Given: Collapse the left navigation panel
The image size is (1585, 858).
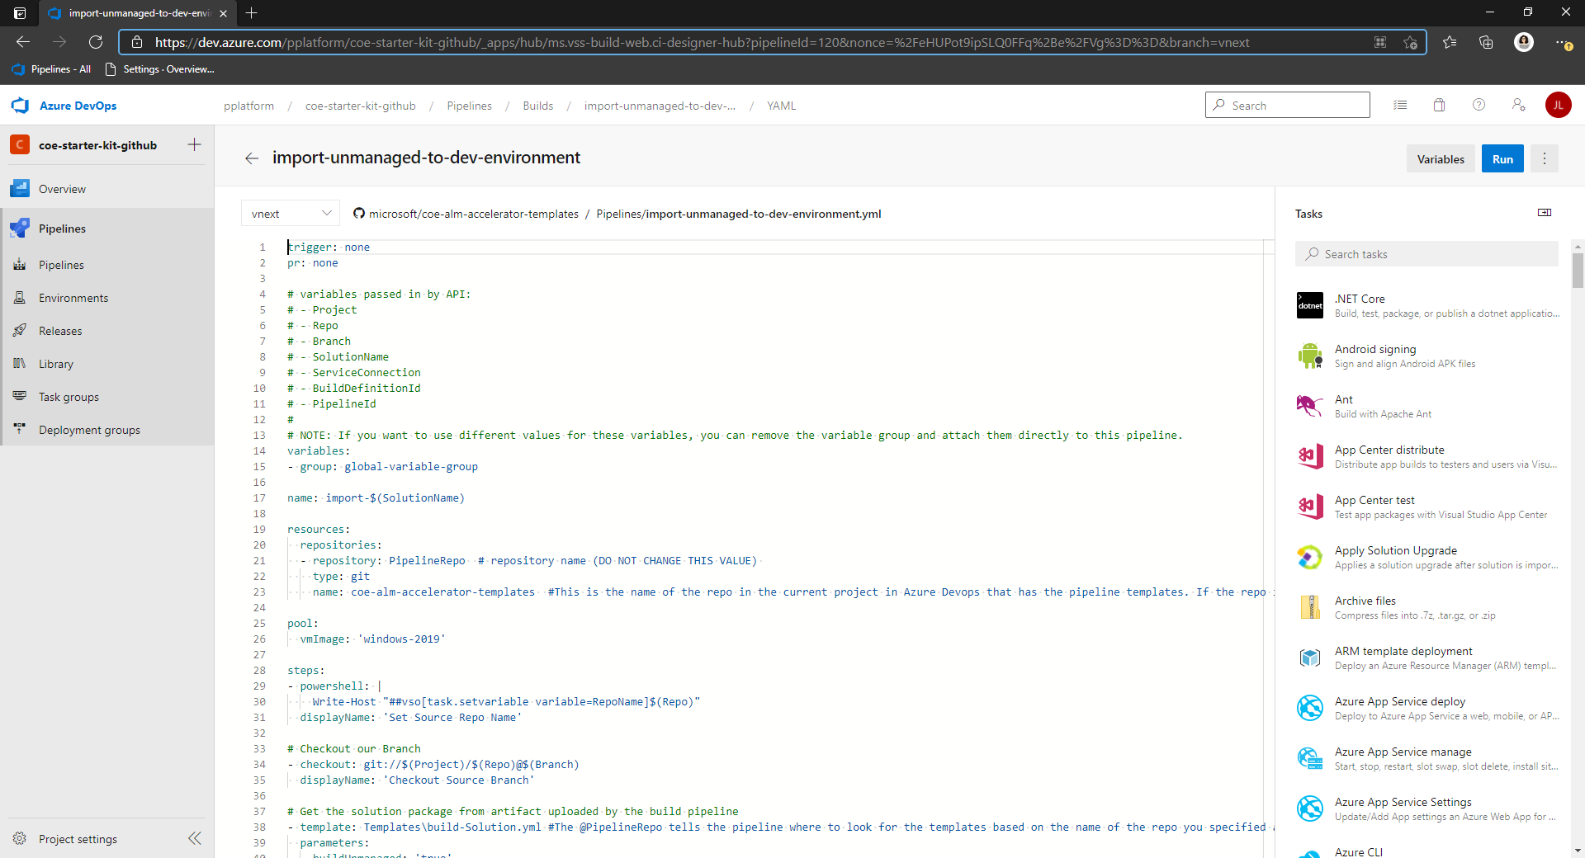Looking at the screenshot, I should (x=195, y=838).
